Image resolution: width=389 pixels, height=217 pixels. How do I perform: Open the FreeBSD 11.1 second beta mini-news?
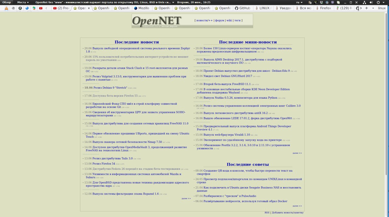[227, 84]
